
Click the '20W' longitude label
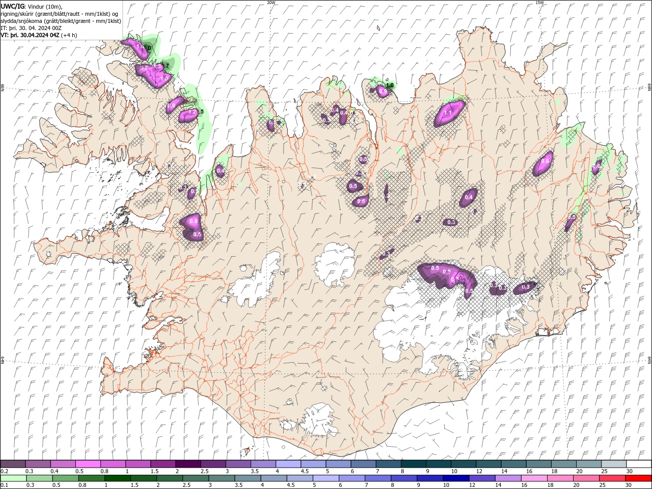(x=271, y=3)
